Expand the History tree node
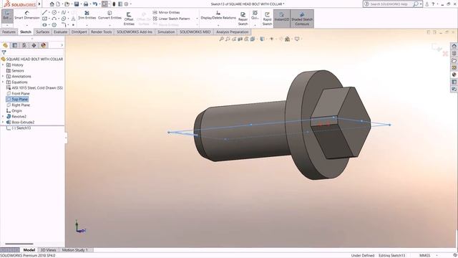Image resolution: width=458 pixels, height=258 pixels. click(3, 65)
